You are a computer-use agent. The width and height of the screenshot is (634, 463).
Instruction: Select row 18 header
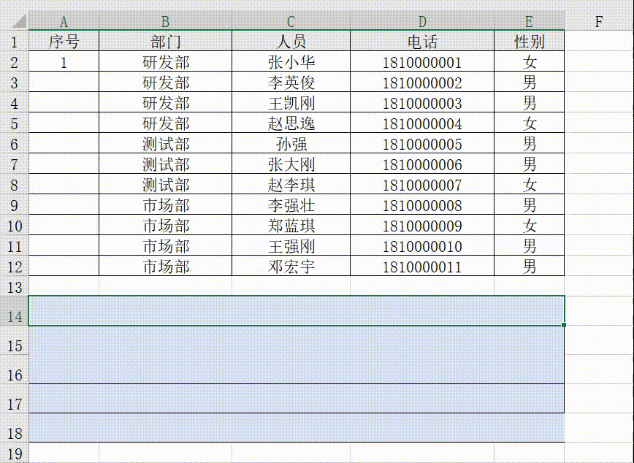(x=14, y=428)
